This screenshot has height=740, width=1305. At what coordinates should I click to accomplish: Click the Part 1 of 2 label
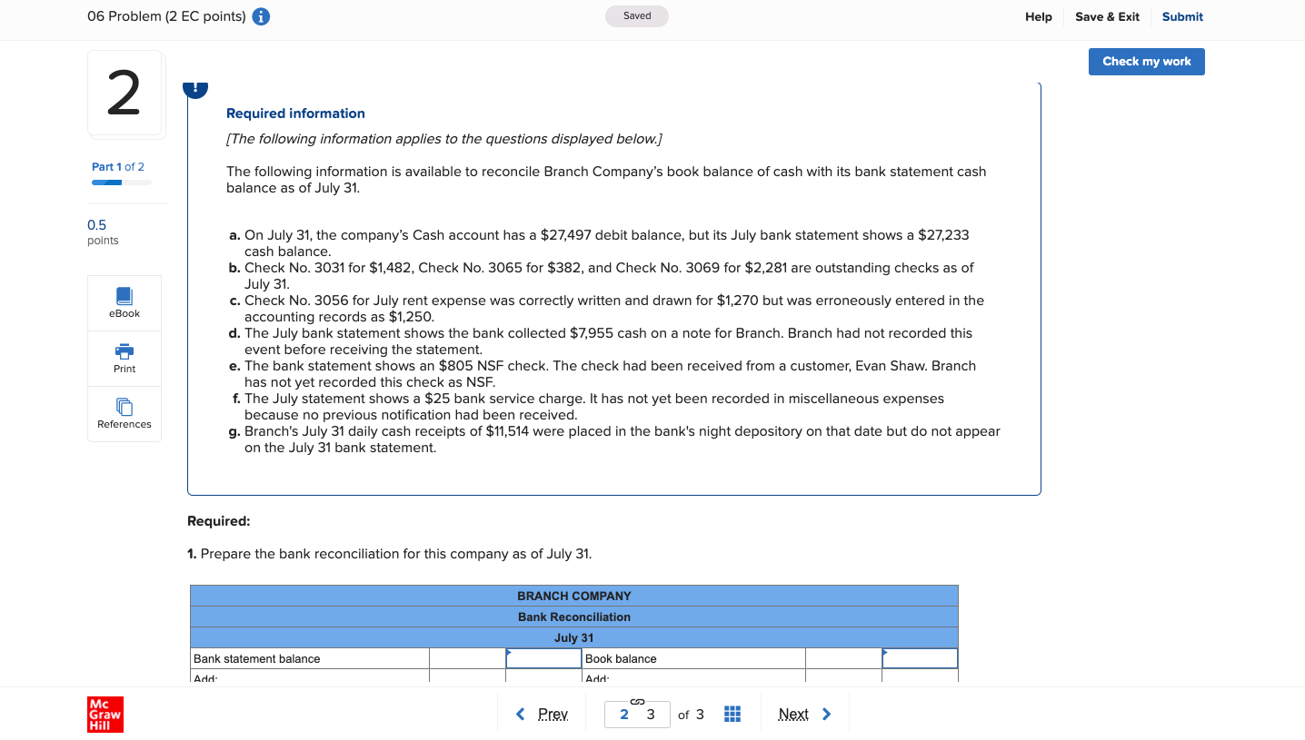click(118, 167)
